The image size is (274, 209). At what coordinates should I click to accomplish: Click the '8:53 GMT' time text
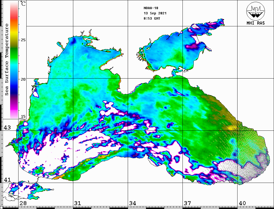pyautogui.click(x=152, y=19)
